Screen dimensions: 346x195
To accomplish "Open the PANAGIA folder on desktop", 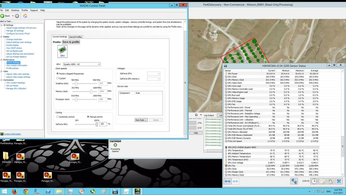I will pyautogui.click(x=6, y=158).
